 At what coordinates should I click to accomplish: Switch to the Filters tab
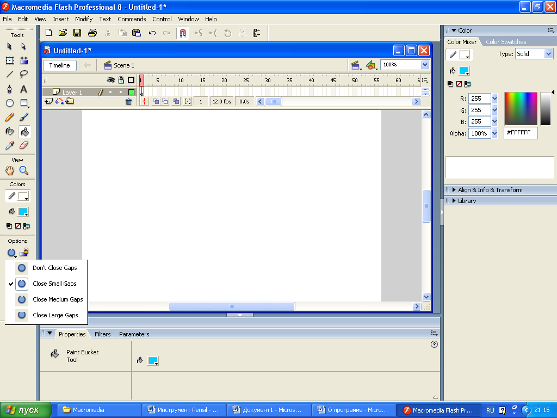pos(103,334)
